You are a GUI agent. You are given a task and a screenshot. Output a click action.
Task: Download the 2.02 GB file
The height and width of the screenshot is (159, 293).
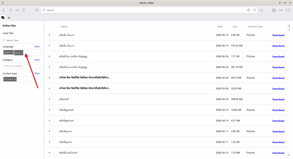[x=278, y=131]
